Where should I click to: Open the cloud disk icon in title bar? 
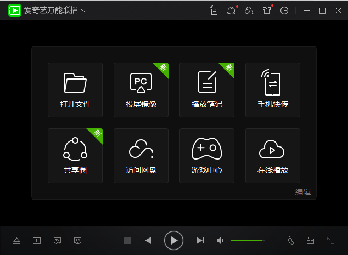(x=249, y=10)
